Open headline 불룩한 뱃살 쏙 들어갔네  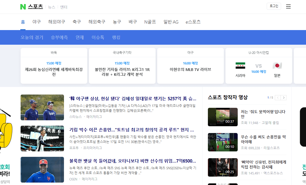[x=133, y=161]
